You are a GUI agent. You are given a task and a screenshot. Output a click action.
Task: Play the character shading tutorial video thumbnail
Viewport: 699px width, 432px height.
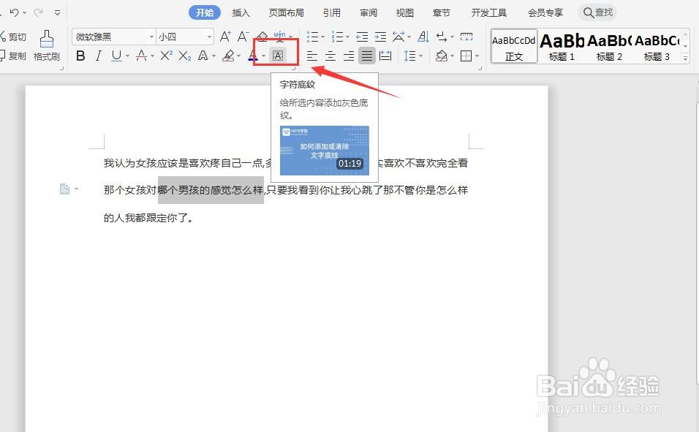coord(324,151)
